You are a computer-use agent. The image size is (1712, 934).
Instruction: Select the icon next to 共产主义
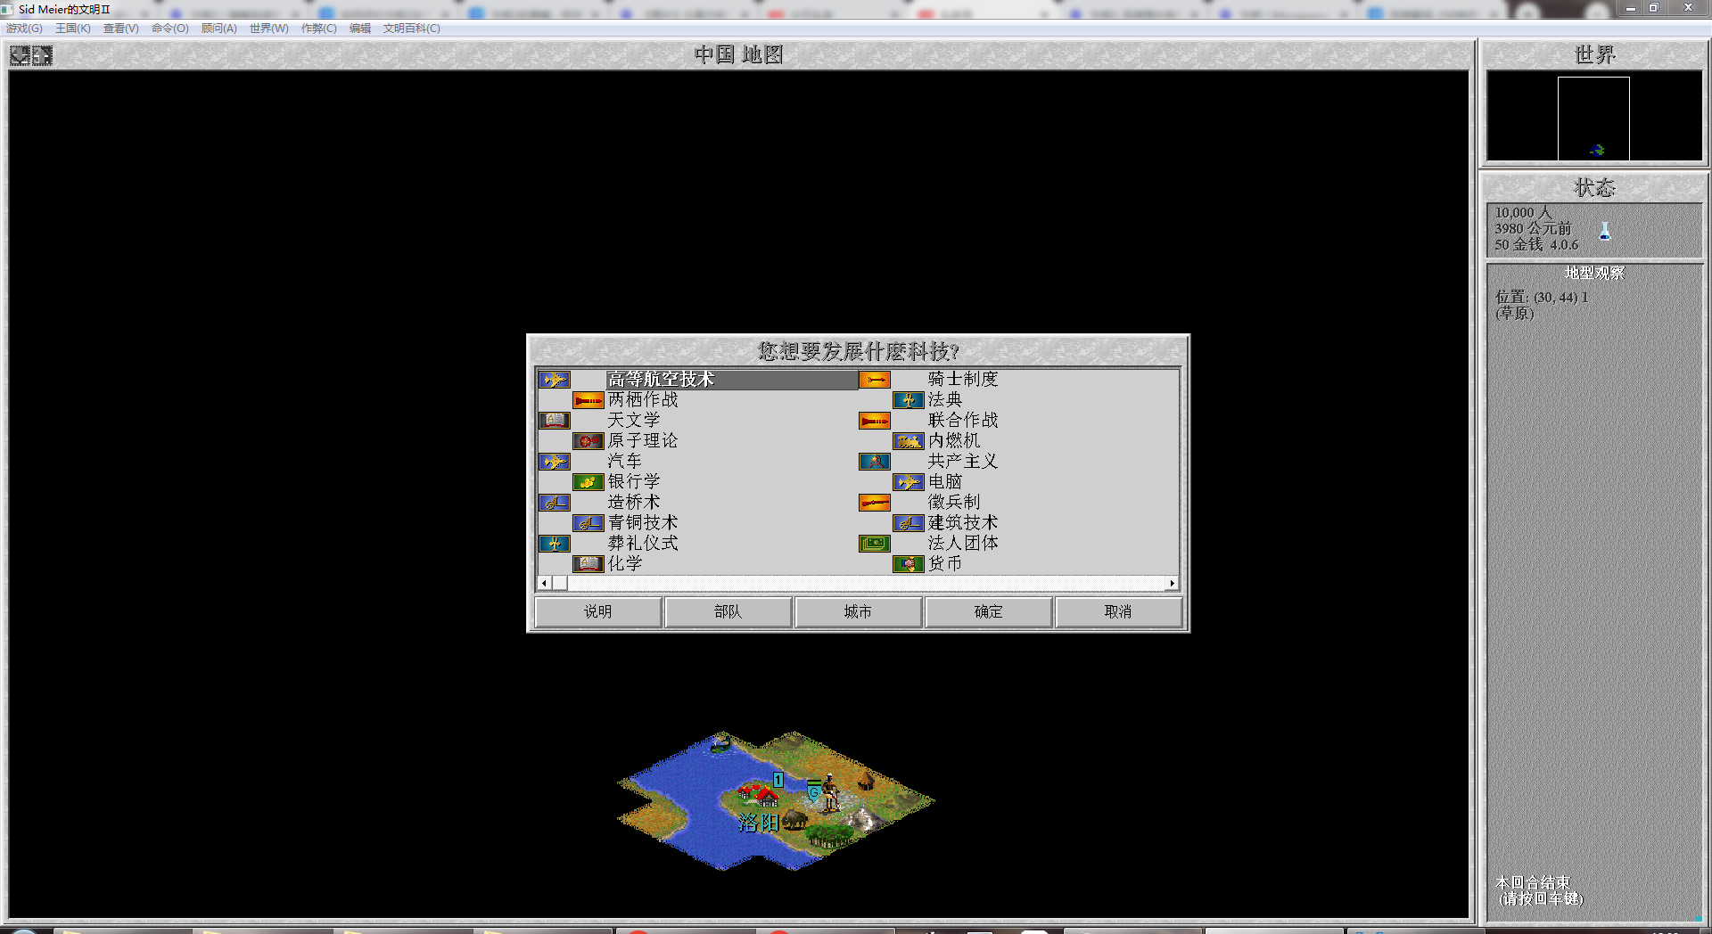tap(875, 462)
